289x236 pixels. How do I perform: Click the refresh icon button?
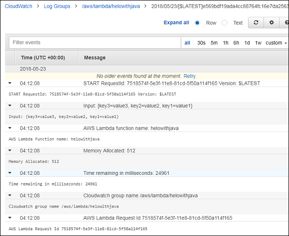[x=256, y=23]
